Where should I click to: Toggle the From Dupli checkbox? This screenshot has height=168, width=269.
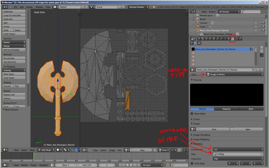pyautogui.click(x=192, y=163)
